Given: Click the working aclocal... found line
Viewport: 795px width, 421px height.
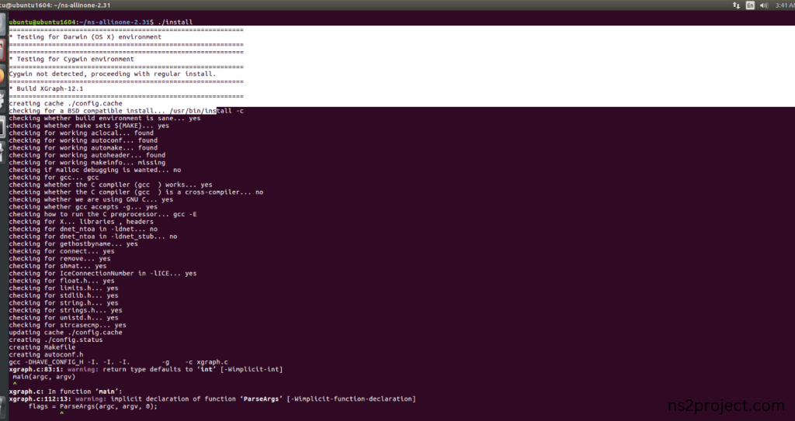Looking at the screenshot, I should pyautogui.click(x=81, y=133).
